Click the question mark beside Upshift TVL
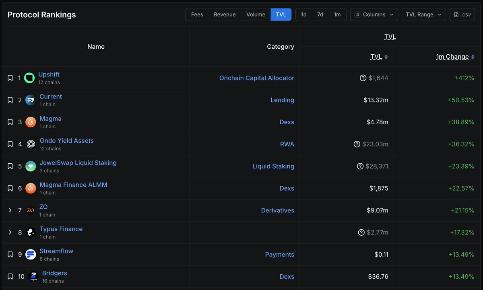483x290 pixels. [363, 78]
